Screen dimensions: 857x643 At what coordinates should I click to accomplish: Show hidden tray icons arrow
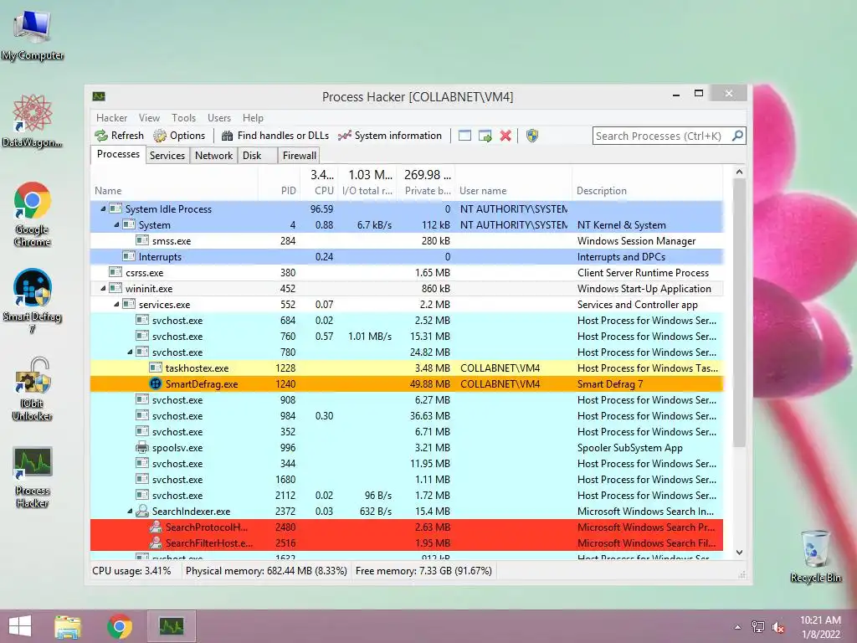click(x=737, y=627)
